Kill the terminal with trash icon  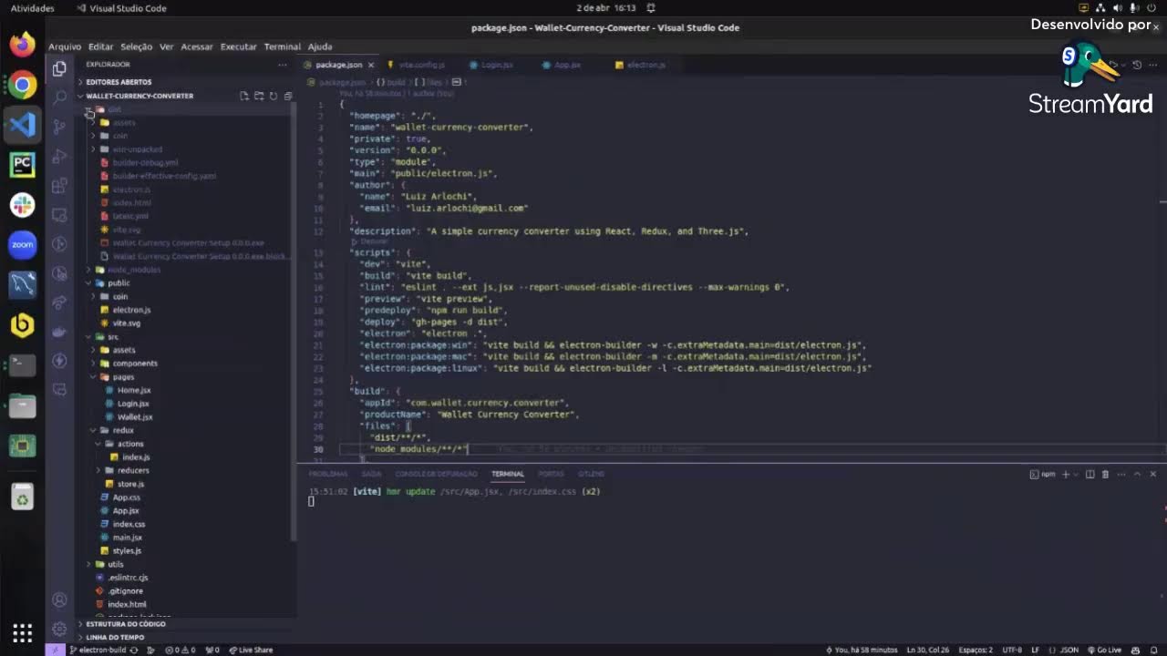[x=1105, y=474]
